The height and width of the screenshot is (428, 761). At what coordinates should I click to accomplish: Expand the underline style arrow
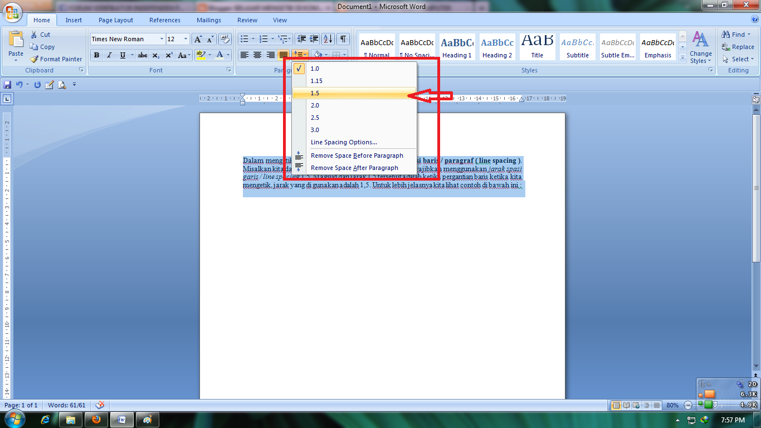coord(132,55)
